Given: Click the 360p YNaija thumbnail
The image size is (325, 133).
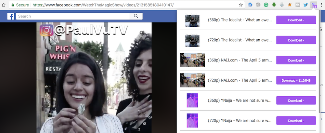Looking at the screenshot, I should [x=192, y=100].
